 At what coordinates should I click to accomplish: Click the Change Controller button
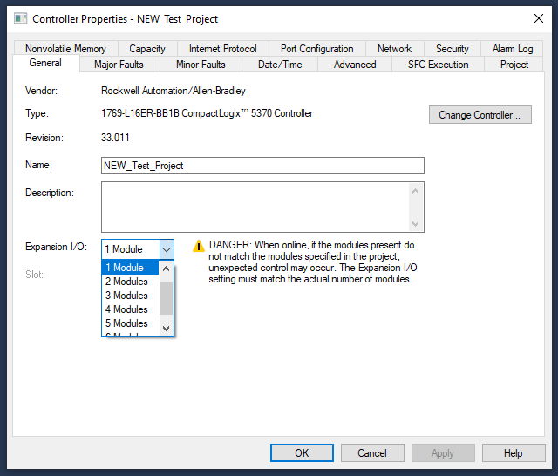[480, 114]
